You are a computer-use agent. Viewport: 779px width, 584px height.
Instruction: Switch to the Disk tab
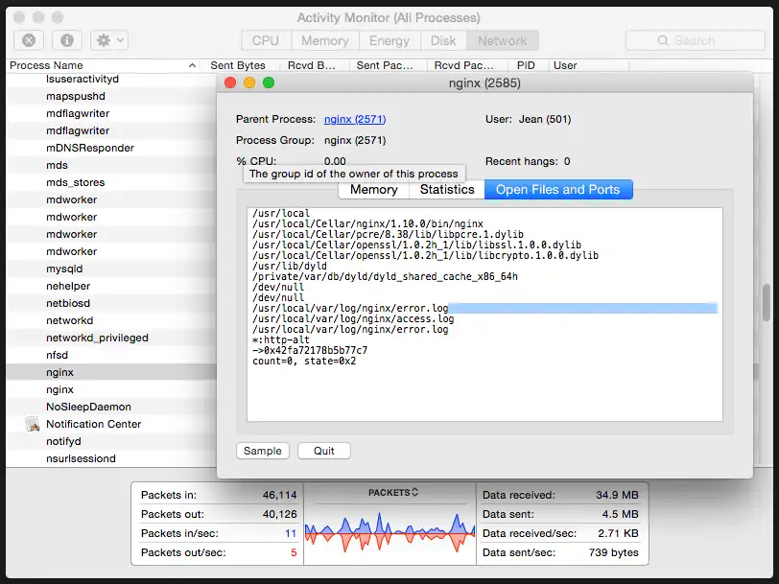[x=443, y=40]
